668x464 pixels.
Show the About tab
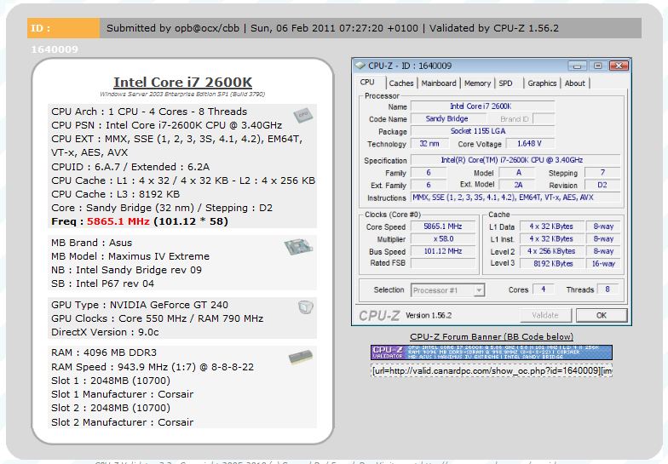tap(574, 83)
